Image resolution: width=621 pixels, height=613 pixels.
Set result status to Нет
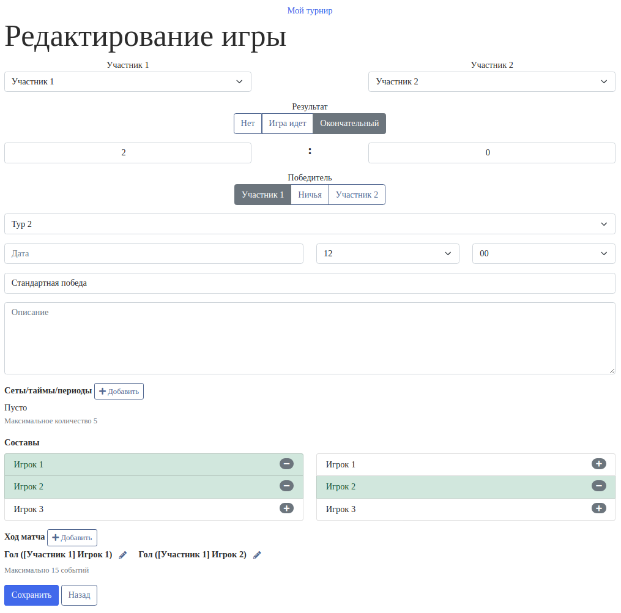click(248, 124)
